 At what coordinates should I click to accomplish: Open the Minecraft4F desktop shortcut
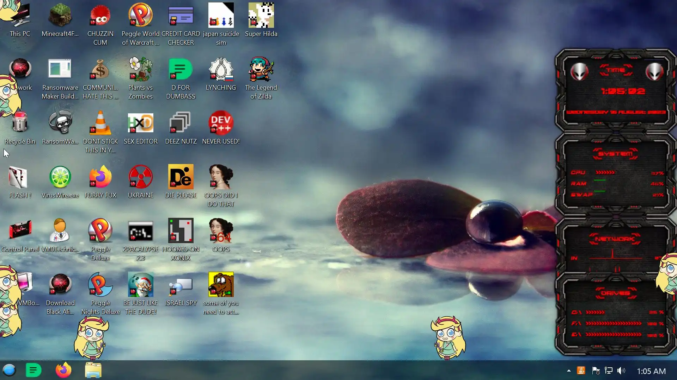60,16
